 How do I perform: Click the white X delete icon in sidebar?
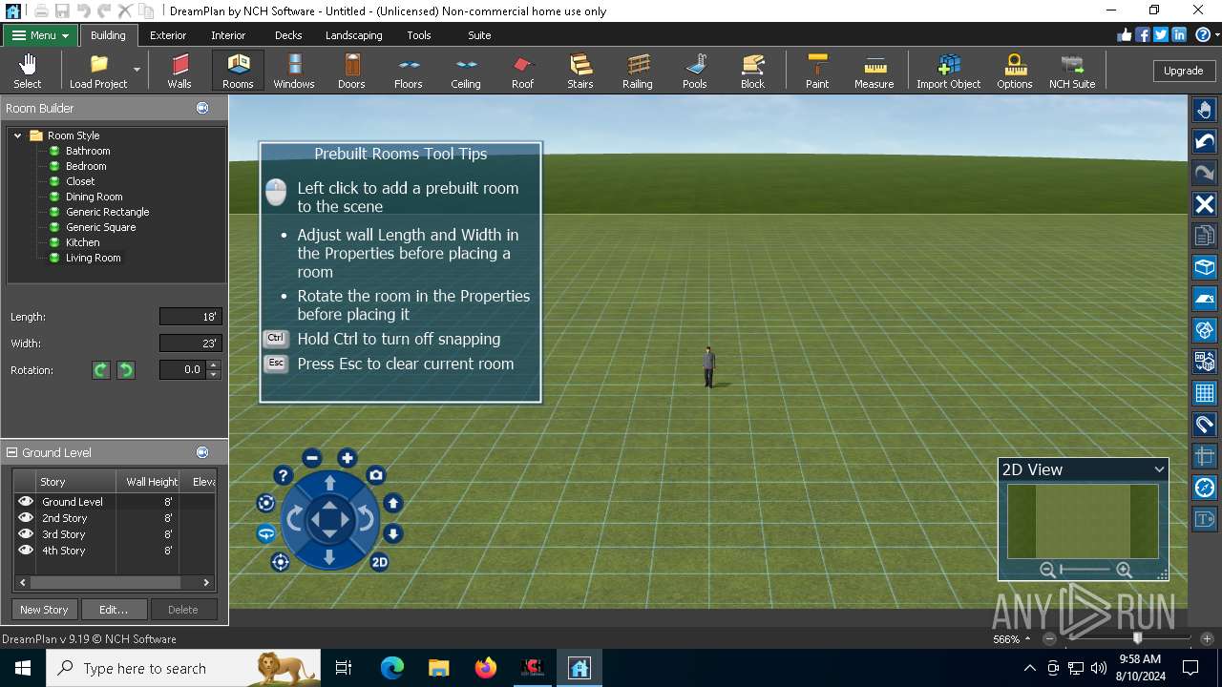pyautogui.click(x=1205, y=204)
